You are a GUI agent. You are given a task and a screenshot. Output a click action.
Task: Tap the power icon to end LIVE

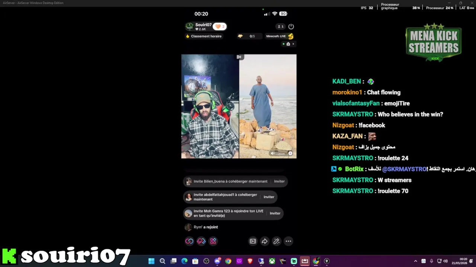pos(291,26)
